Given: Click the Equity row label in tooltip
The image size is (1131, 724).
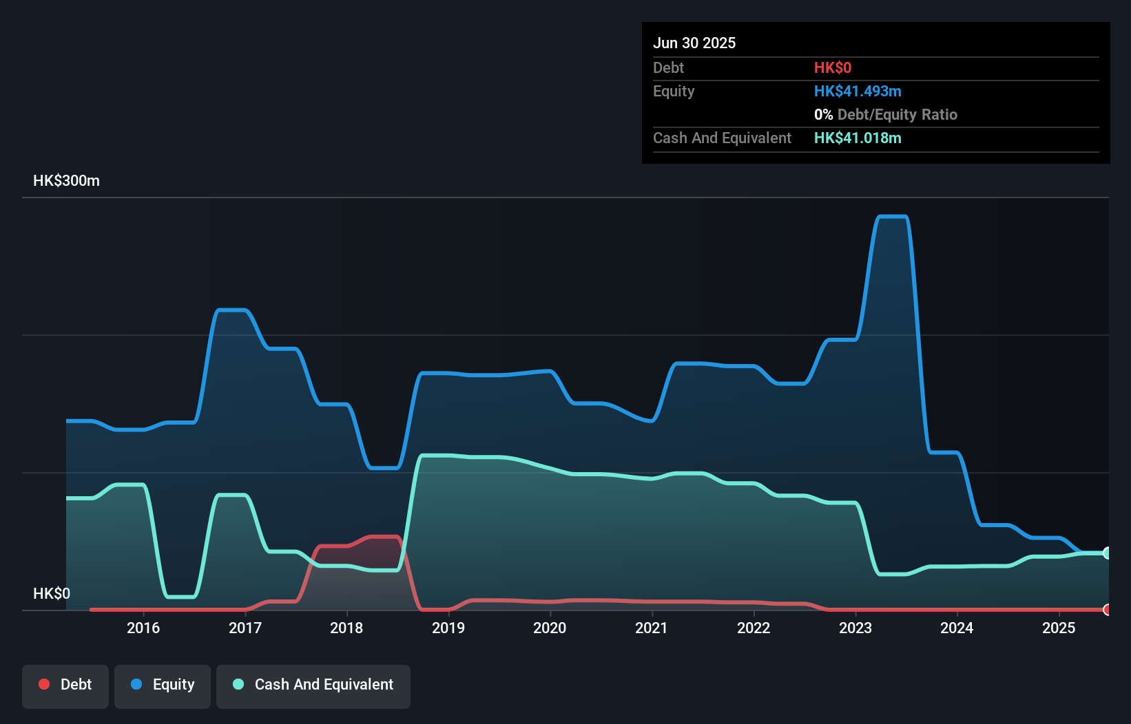Looking at the screenshot, I should 674,91.
